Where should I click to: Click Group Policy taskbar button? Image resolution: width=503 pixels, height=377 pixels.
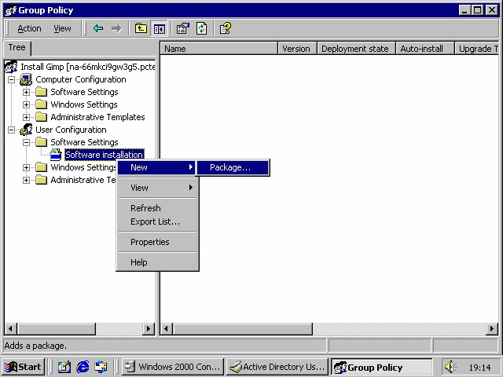coord(382,367)
